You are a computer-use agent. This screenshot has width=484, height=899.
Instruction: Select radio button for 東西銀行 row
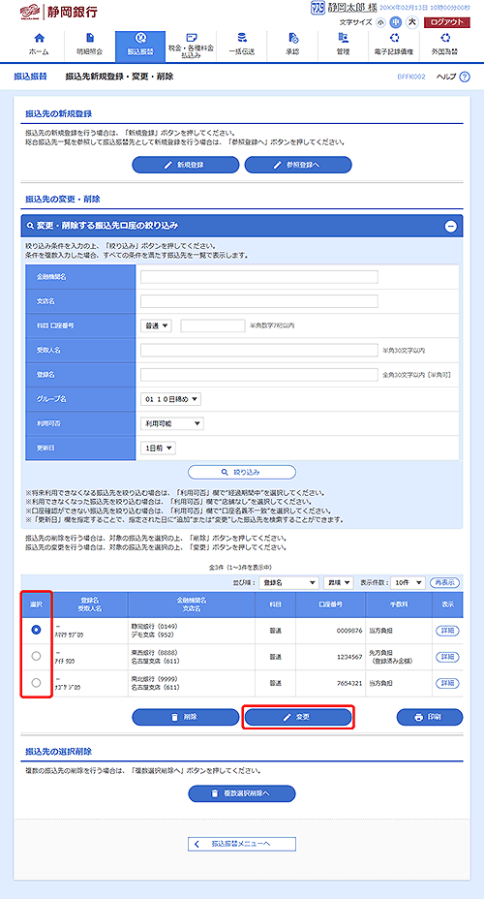pos(36,656)
